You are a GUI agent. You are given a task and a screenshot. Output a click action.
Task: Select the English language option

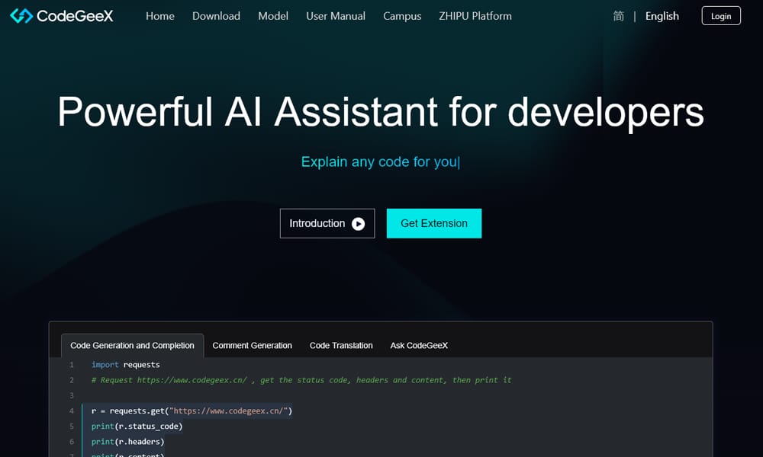tap(661, 15)
